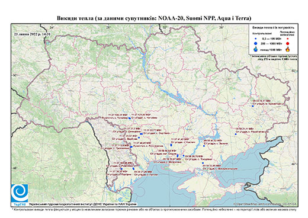Screen dimensions: 308x218
Task: Select blue marker below 40,32 MW label
Action: tap(204, 146)
